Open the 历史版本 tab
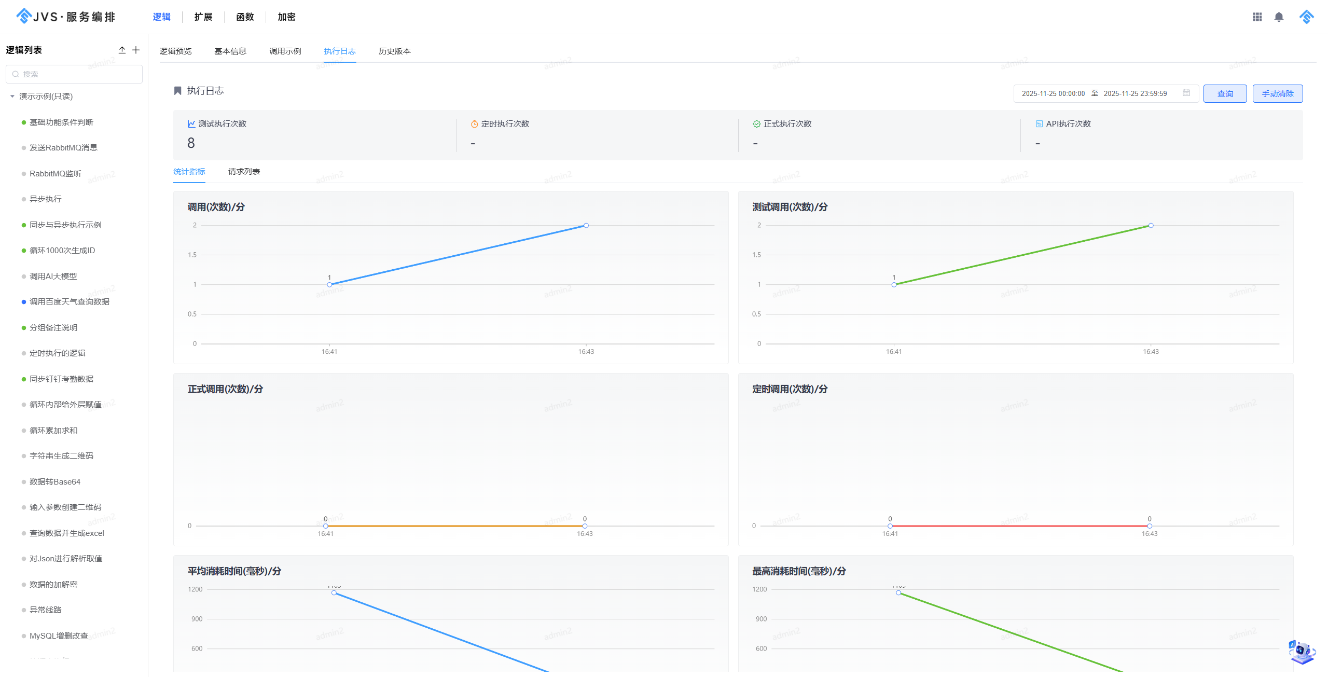Image resolution: width=1328 pixels, height=677 pixels. pos(394,51)
